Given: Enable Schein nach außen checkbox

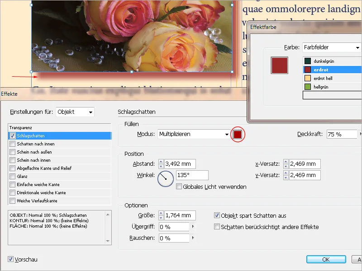Looking at the screenshot, I should click(13, 152).
